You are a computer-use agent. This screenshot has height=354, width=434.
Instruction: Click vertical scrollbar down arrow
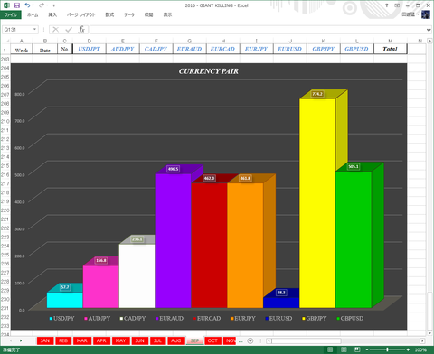coord(429,333)
